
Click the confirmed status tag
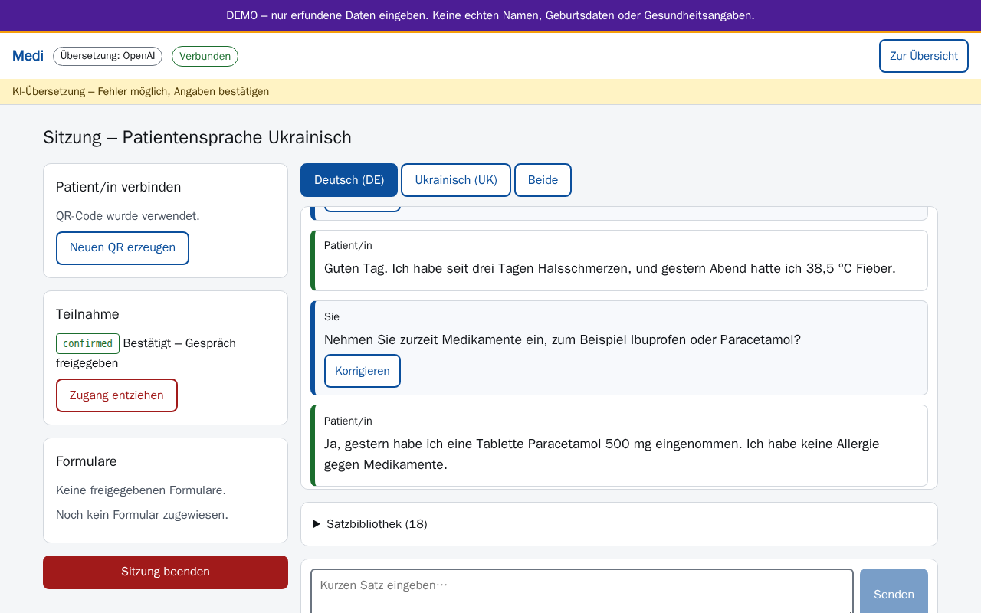click(x=87, y=343)
